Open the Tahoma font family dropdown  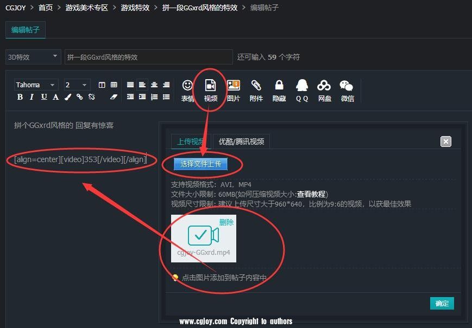(x=36, y=85)
